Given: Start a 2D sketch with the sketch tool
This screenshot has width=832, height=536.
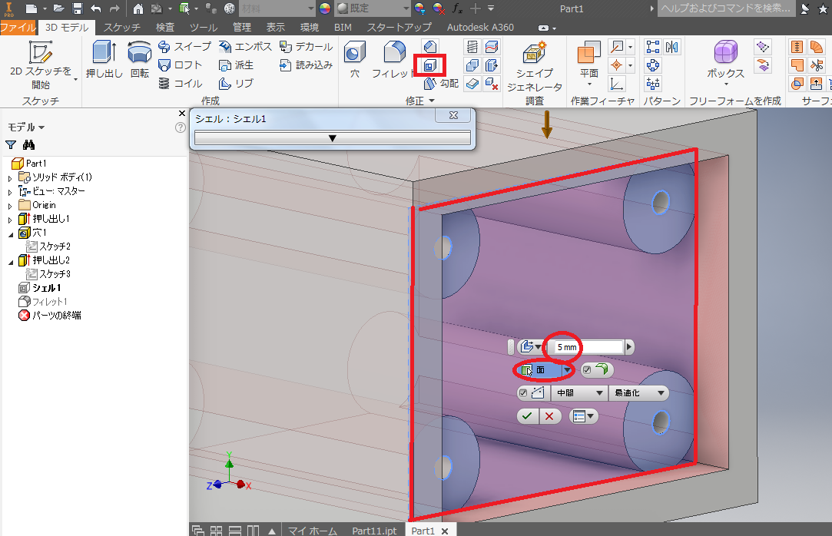Looking at the screenshot, I should point(40,65).
